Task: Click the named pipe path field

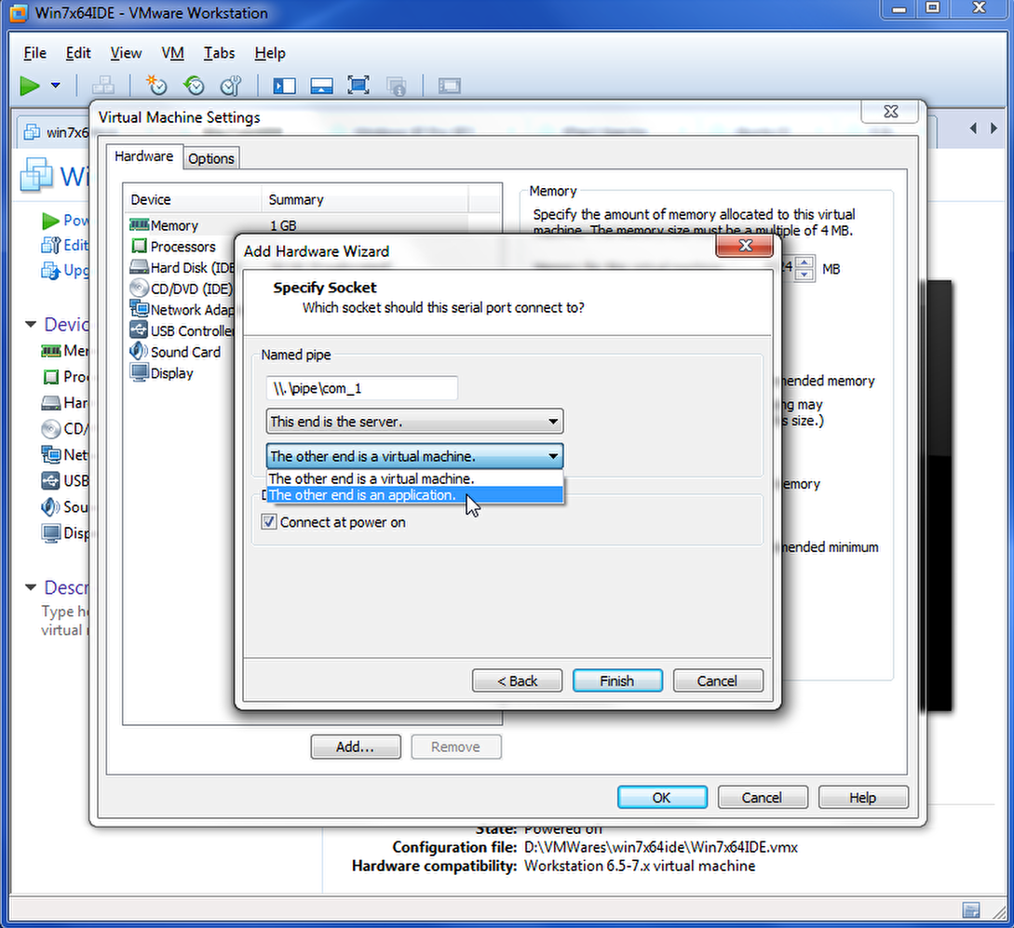Action: click(361, 388)
